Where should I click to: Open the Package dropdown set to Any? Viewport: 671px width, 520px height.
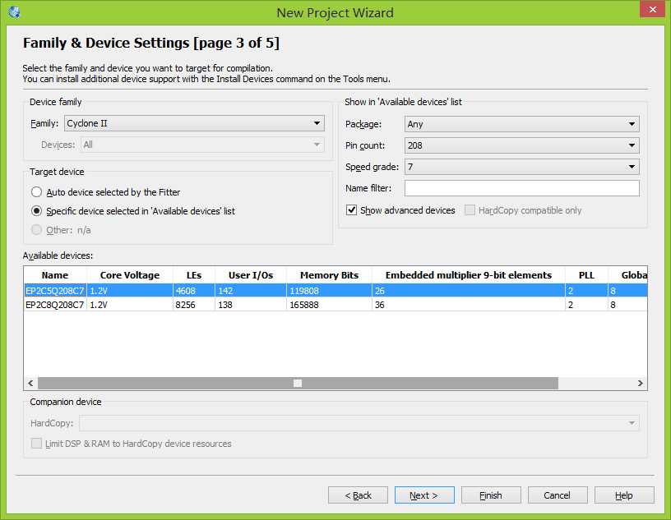coord(521,124)
